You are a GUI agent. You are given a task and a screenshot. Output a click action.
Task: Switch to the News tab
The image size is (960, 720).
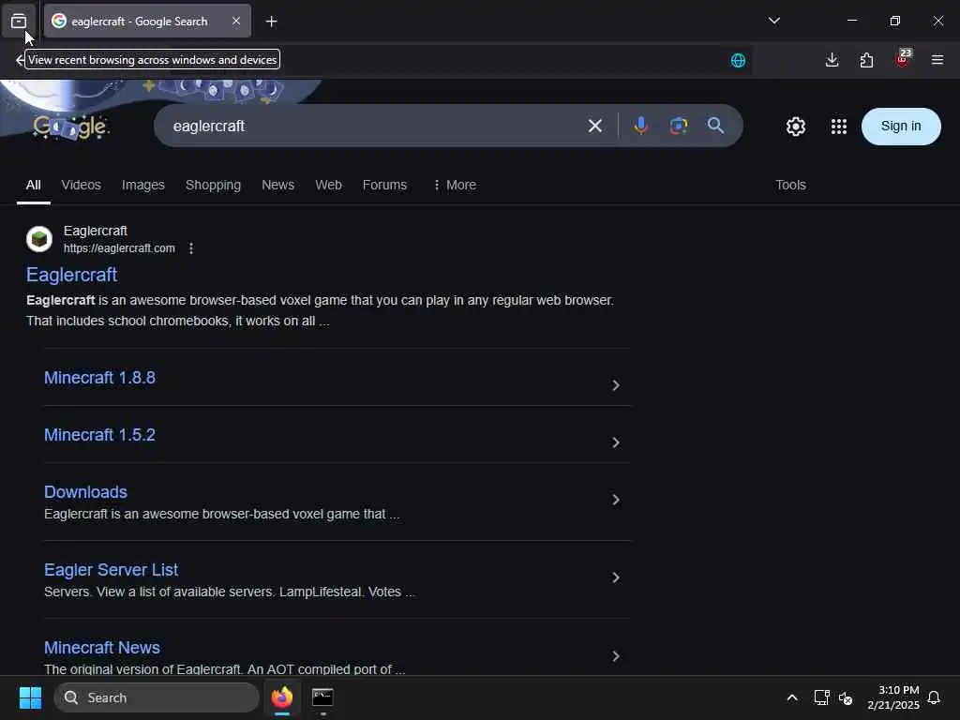[x=277, y=185]
